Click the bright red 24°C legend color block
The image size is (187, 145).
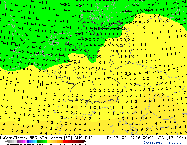point(64,141)
